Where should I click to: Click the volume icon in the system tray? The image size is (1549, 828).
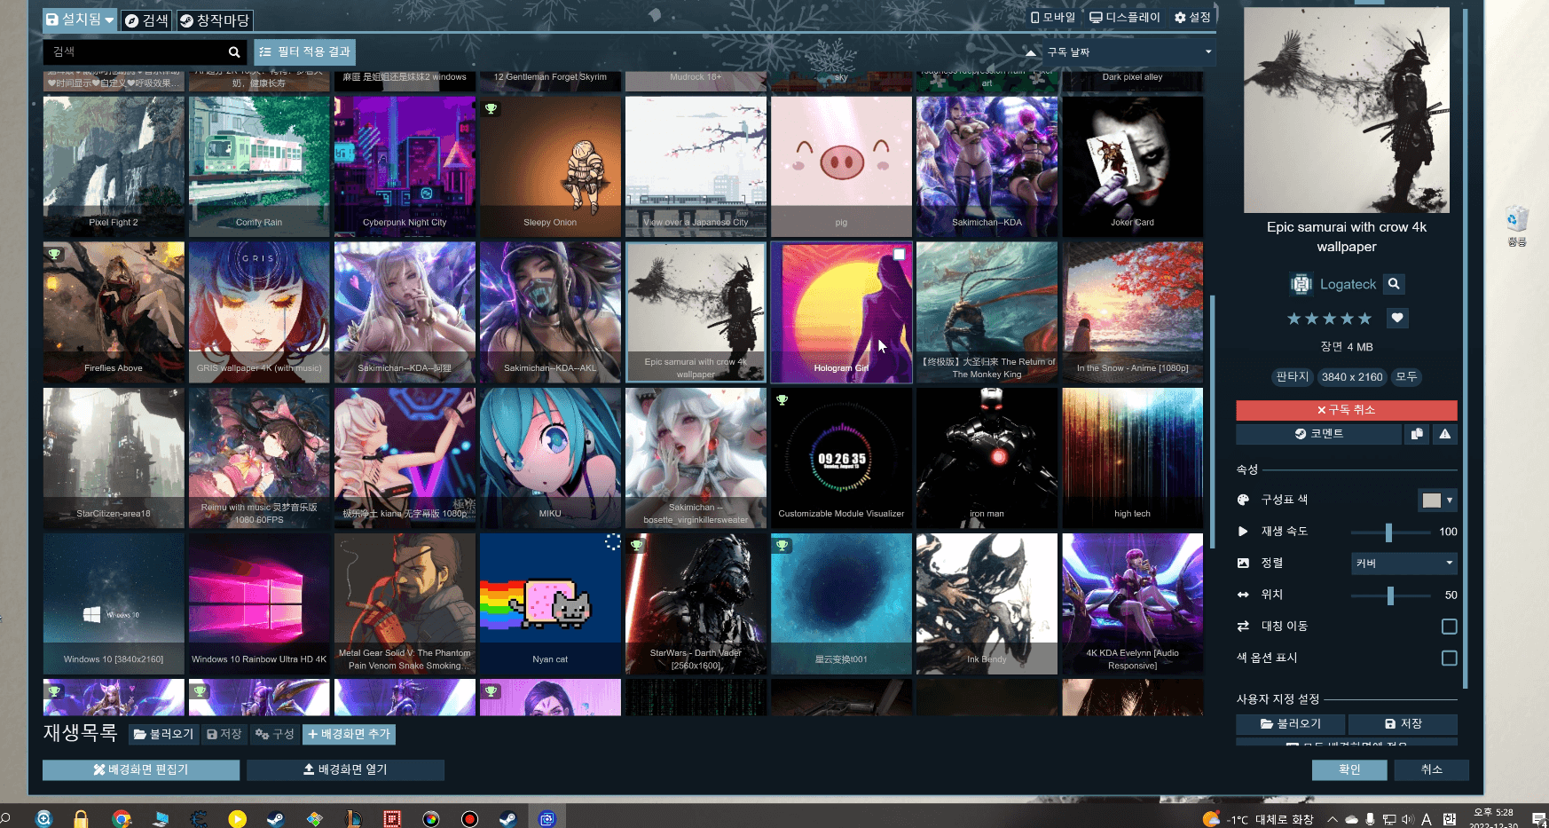[1408, 819]
